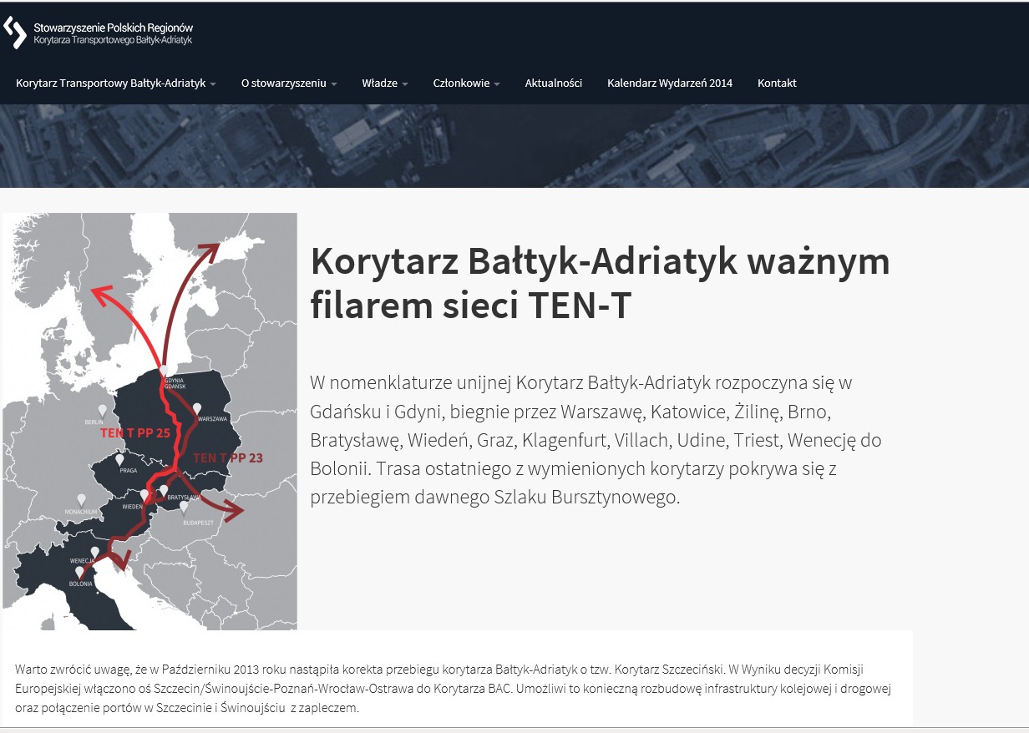Click the Wenecja location marker
1029x733 pixels.
coord(95,552)
